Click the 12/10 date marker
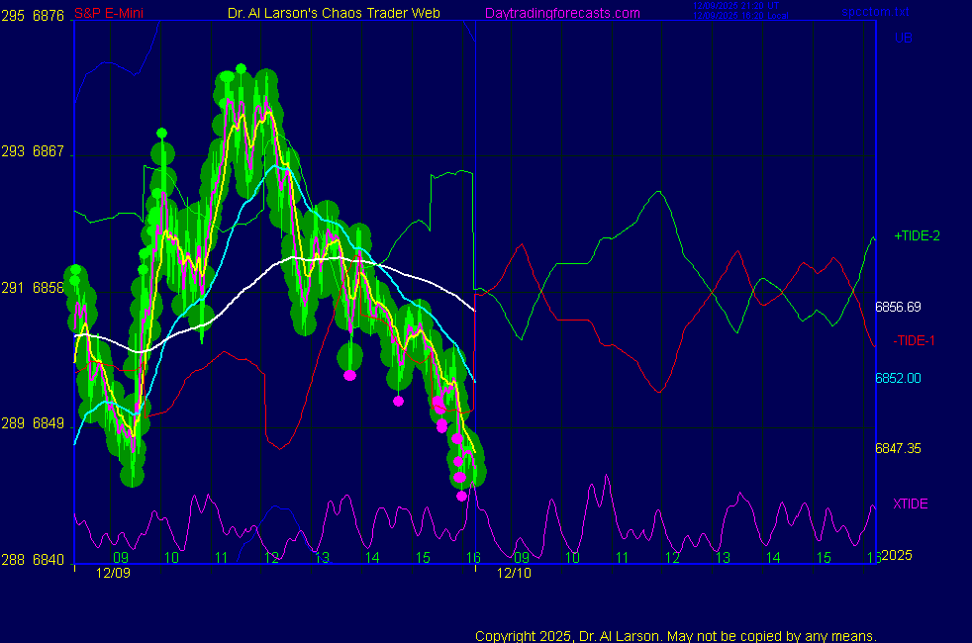Viewport: 972px width, 643px height. point(514,573)
